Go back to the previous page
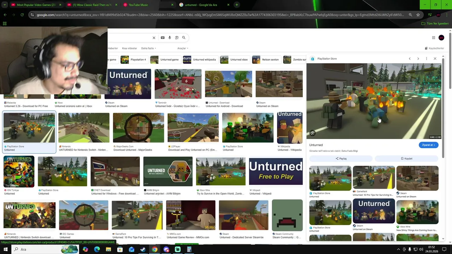Image resolution: width=452 pixels, height=254 pixels. point(5,15)
